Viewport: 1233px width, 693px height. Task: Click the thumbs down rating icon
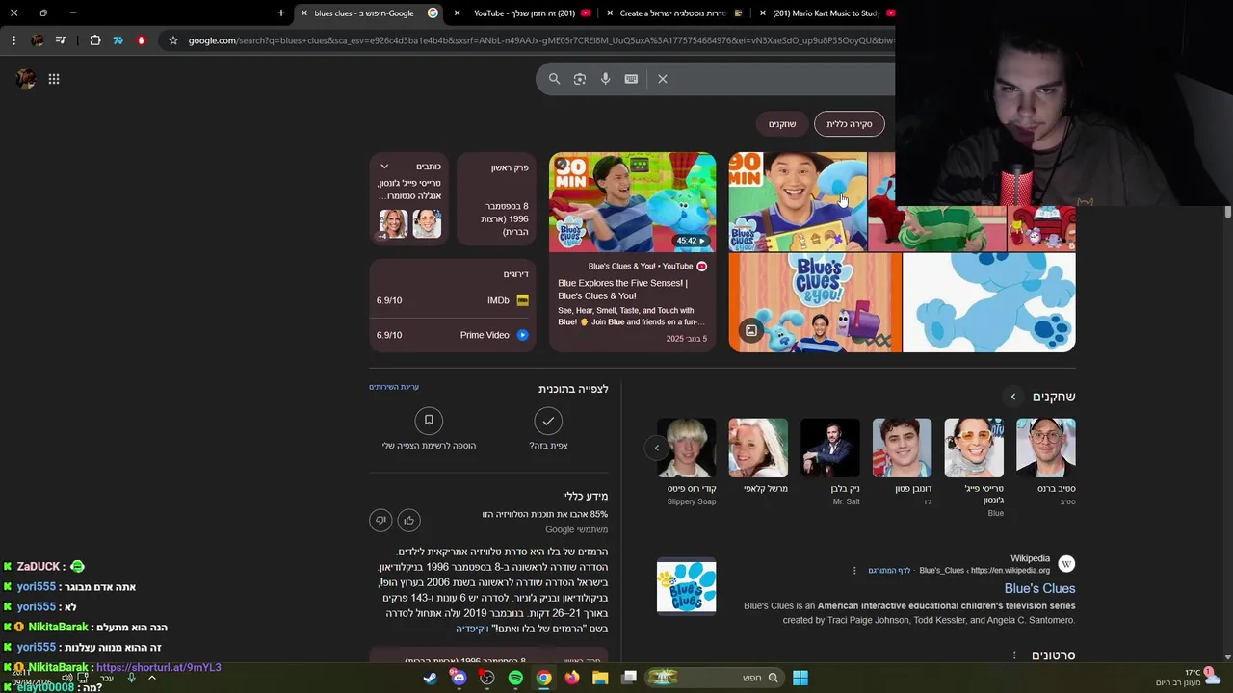(x=380, y=521)
